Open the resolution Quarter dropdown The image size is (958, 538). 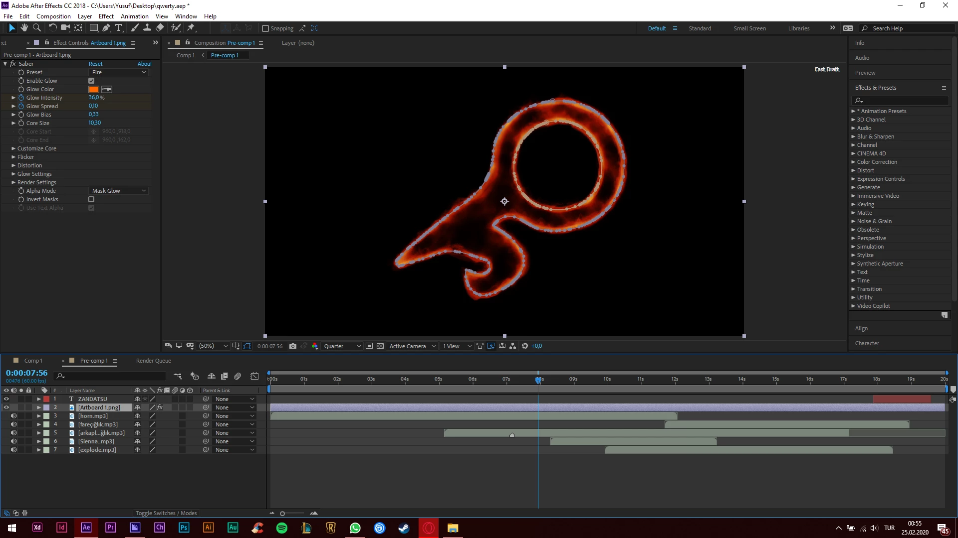tap(342, 346)
